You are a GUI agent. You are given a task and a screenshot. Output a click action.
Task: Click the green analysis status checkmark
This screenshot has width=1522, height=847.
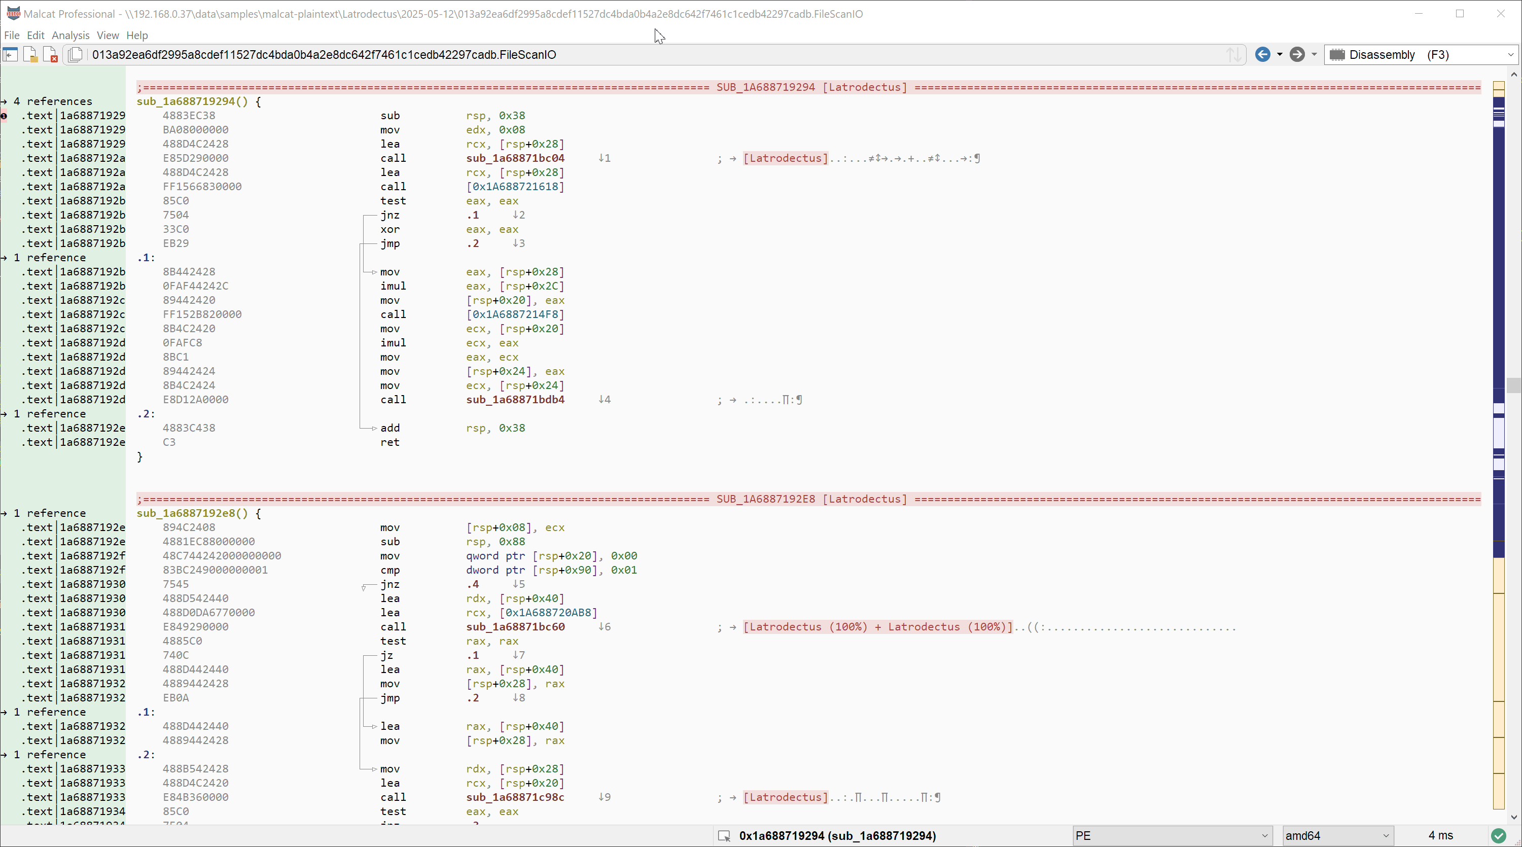(1498, 835)
